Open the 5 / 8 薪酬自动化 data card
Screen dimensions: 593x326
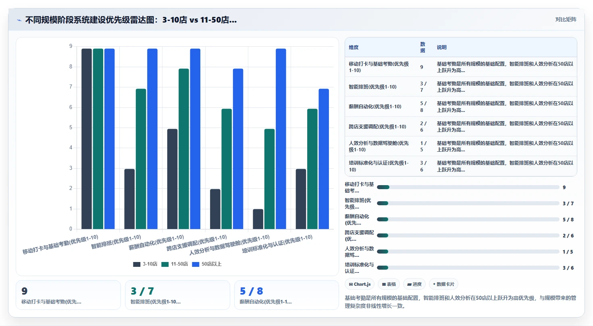tap(287, 295)
